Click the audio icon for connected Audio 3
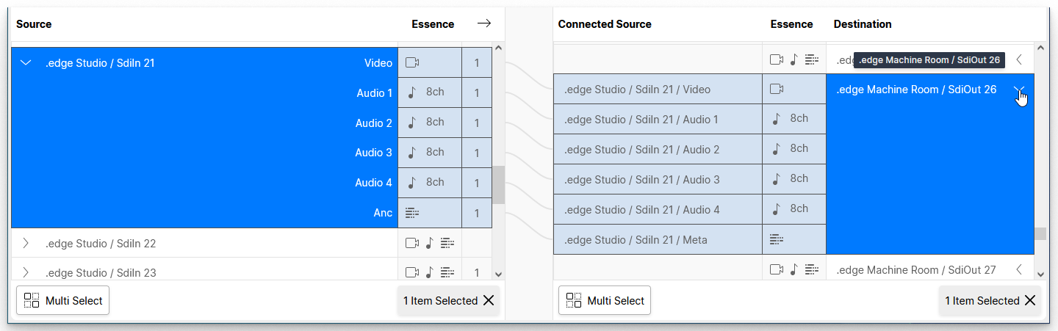The height and width of the screenshot is (331, 1058). (777, 179)
